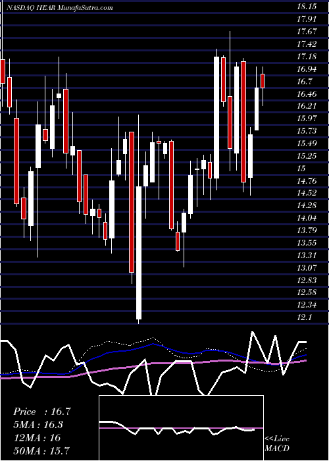The height and width of the screenshot is (461, 329).
Task: Click the <<Live MACD label
Action: point(277,443)
